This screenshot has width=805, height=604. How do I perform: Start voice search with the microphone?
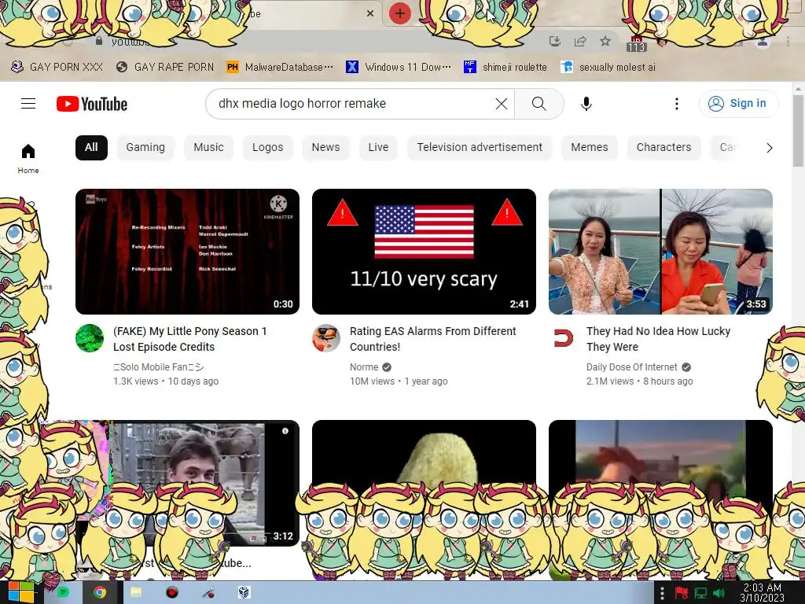click(x=586, y=104)
